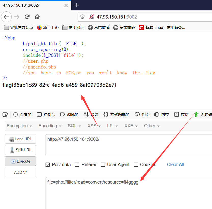Image resolution: width=212 pixels, height=209 pixels.
Task: Open the 玩转Linux bookmark
Action: pyautogui.click(x=162, y=28)
